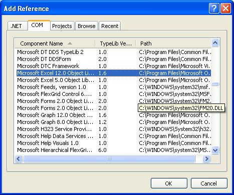
Task: Close the Add Reference dialog
Action: (x=225, y=8)
